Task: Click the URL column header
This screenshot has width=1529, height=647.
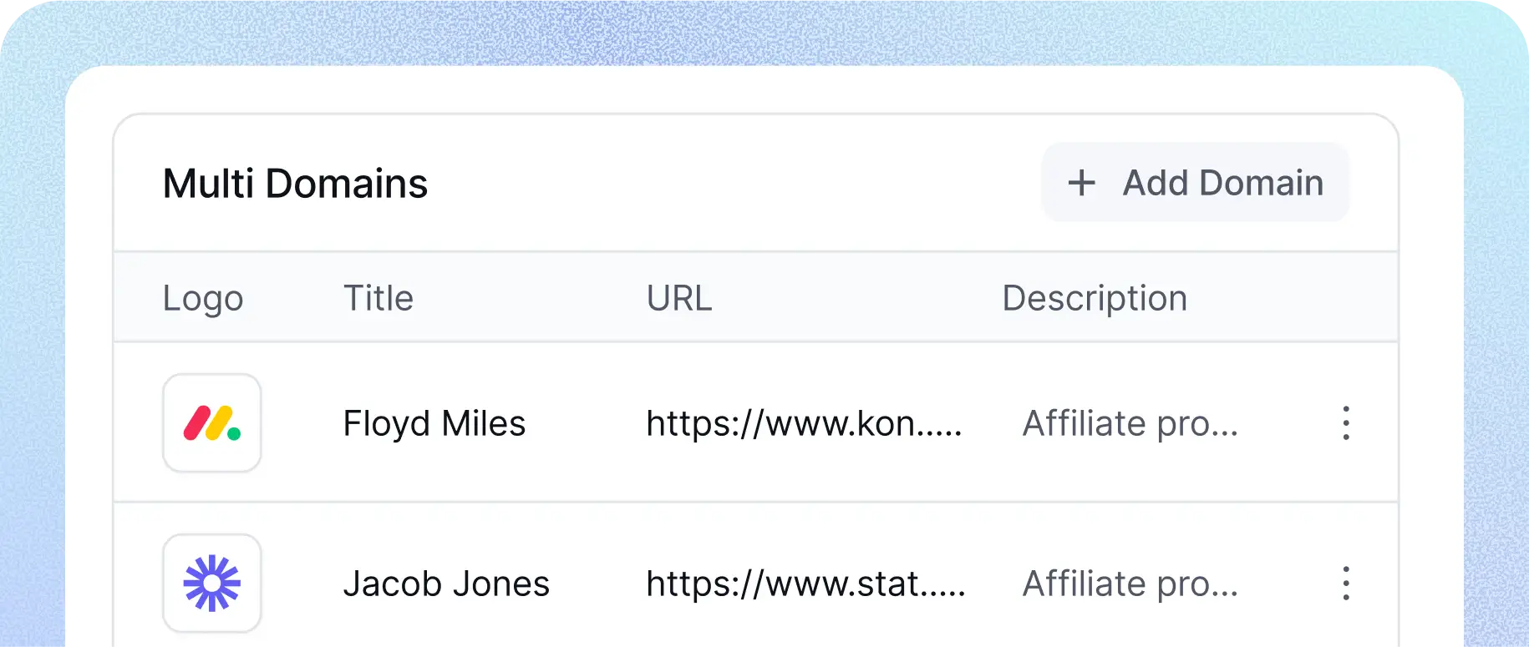Action: (679, 298)
